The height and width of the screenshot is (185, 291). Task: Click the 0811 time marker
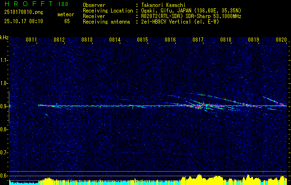31,40
